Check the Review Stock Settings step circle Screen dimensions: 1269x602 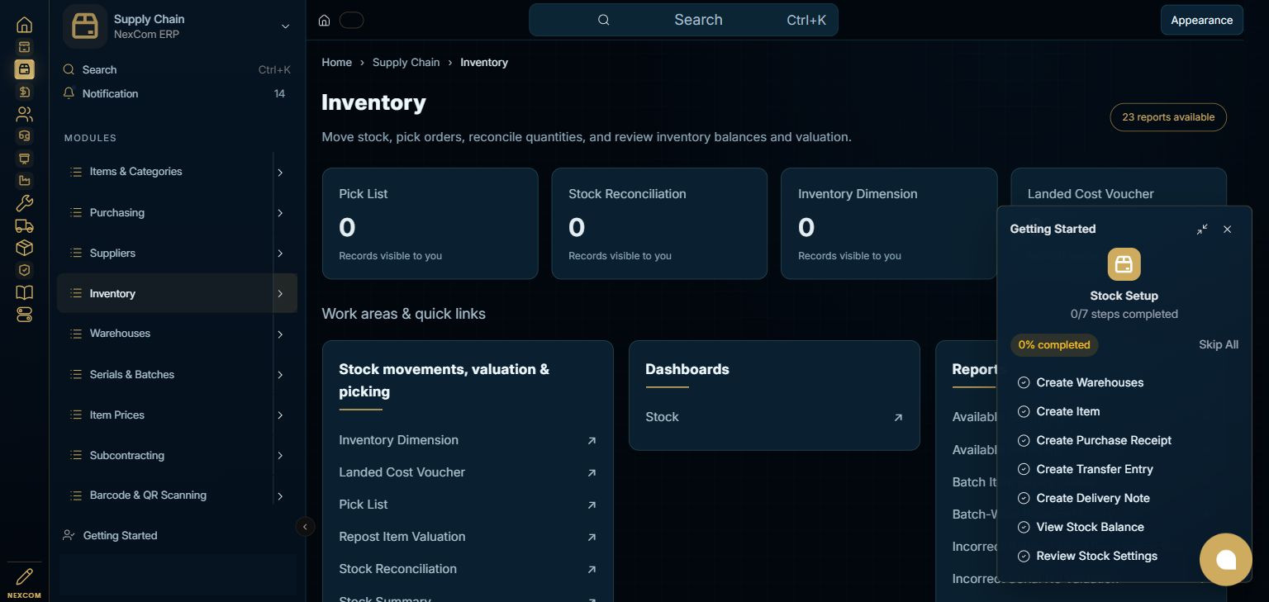1024,556
